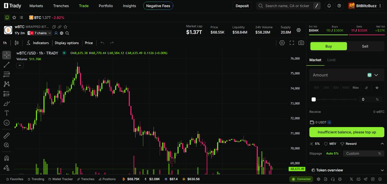Image resolution: width=387 pixels, height=184 pixels.
Task: Expand the 7 chains dropdown
Action: click(39, 33)
